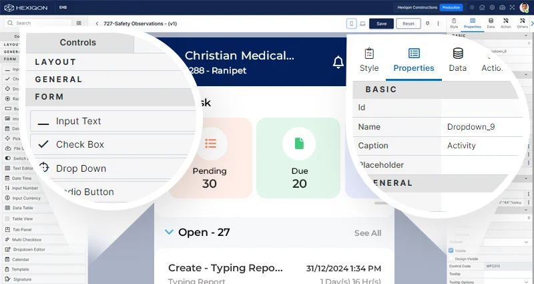
Task: Toggle the Design Visible checkbox
Action: [x=451, y=258]
